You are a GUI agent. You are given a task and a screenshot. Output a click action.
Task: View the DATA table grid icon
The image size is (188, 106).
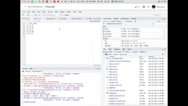164,29
